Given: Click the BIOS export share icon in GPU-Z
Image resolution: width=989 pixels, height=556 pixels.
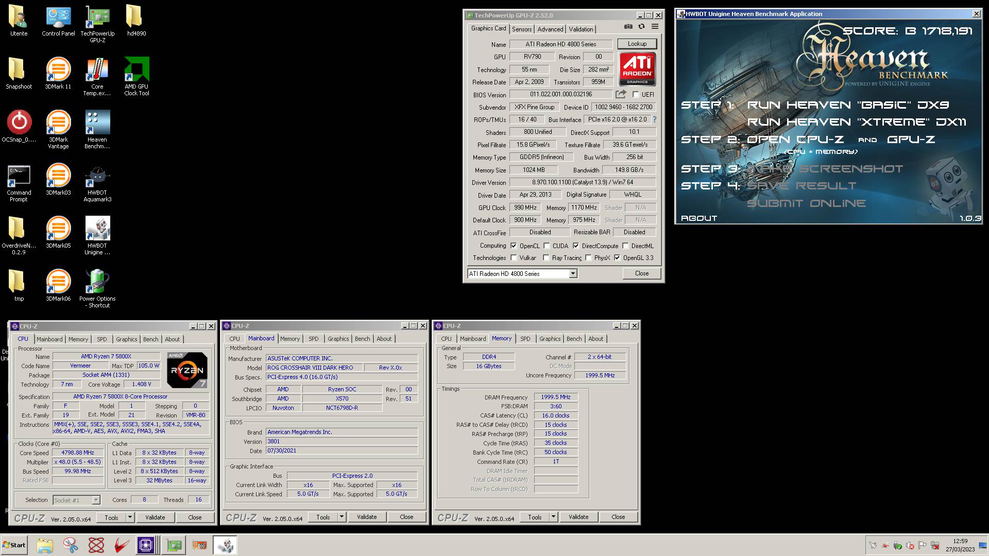Looking at the screenshot, I should click(x=621, y=94).
